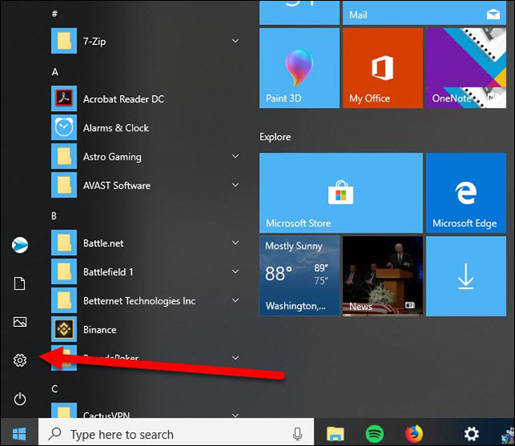
Task: Expand the AVAST Software chevron
Action: click(236, 185)
